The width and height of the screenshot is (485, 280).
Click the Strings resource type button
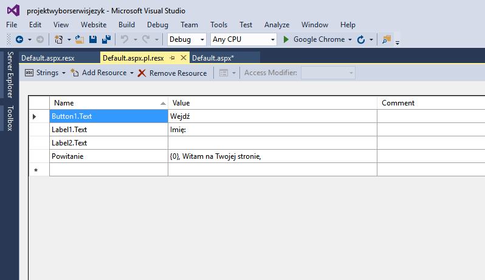(42, 73)
